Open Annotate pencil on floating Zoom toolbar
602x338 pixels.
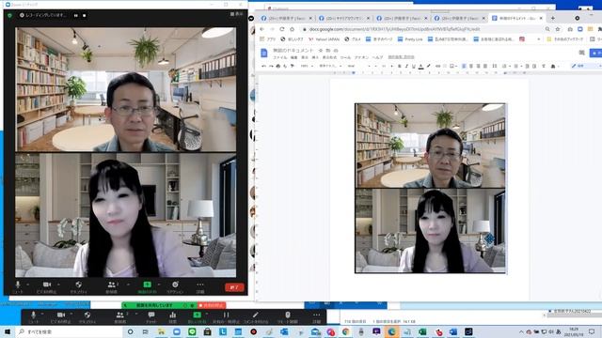point(256,317)
